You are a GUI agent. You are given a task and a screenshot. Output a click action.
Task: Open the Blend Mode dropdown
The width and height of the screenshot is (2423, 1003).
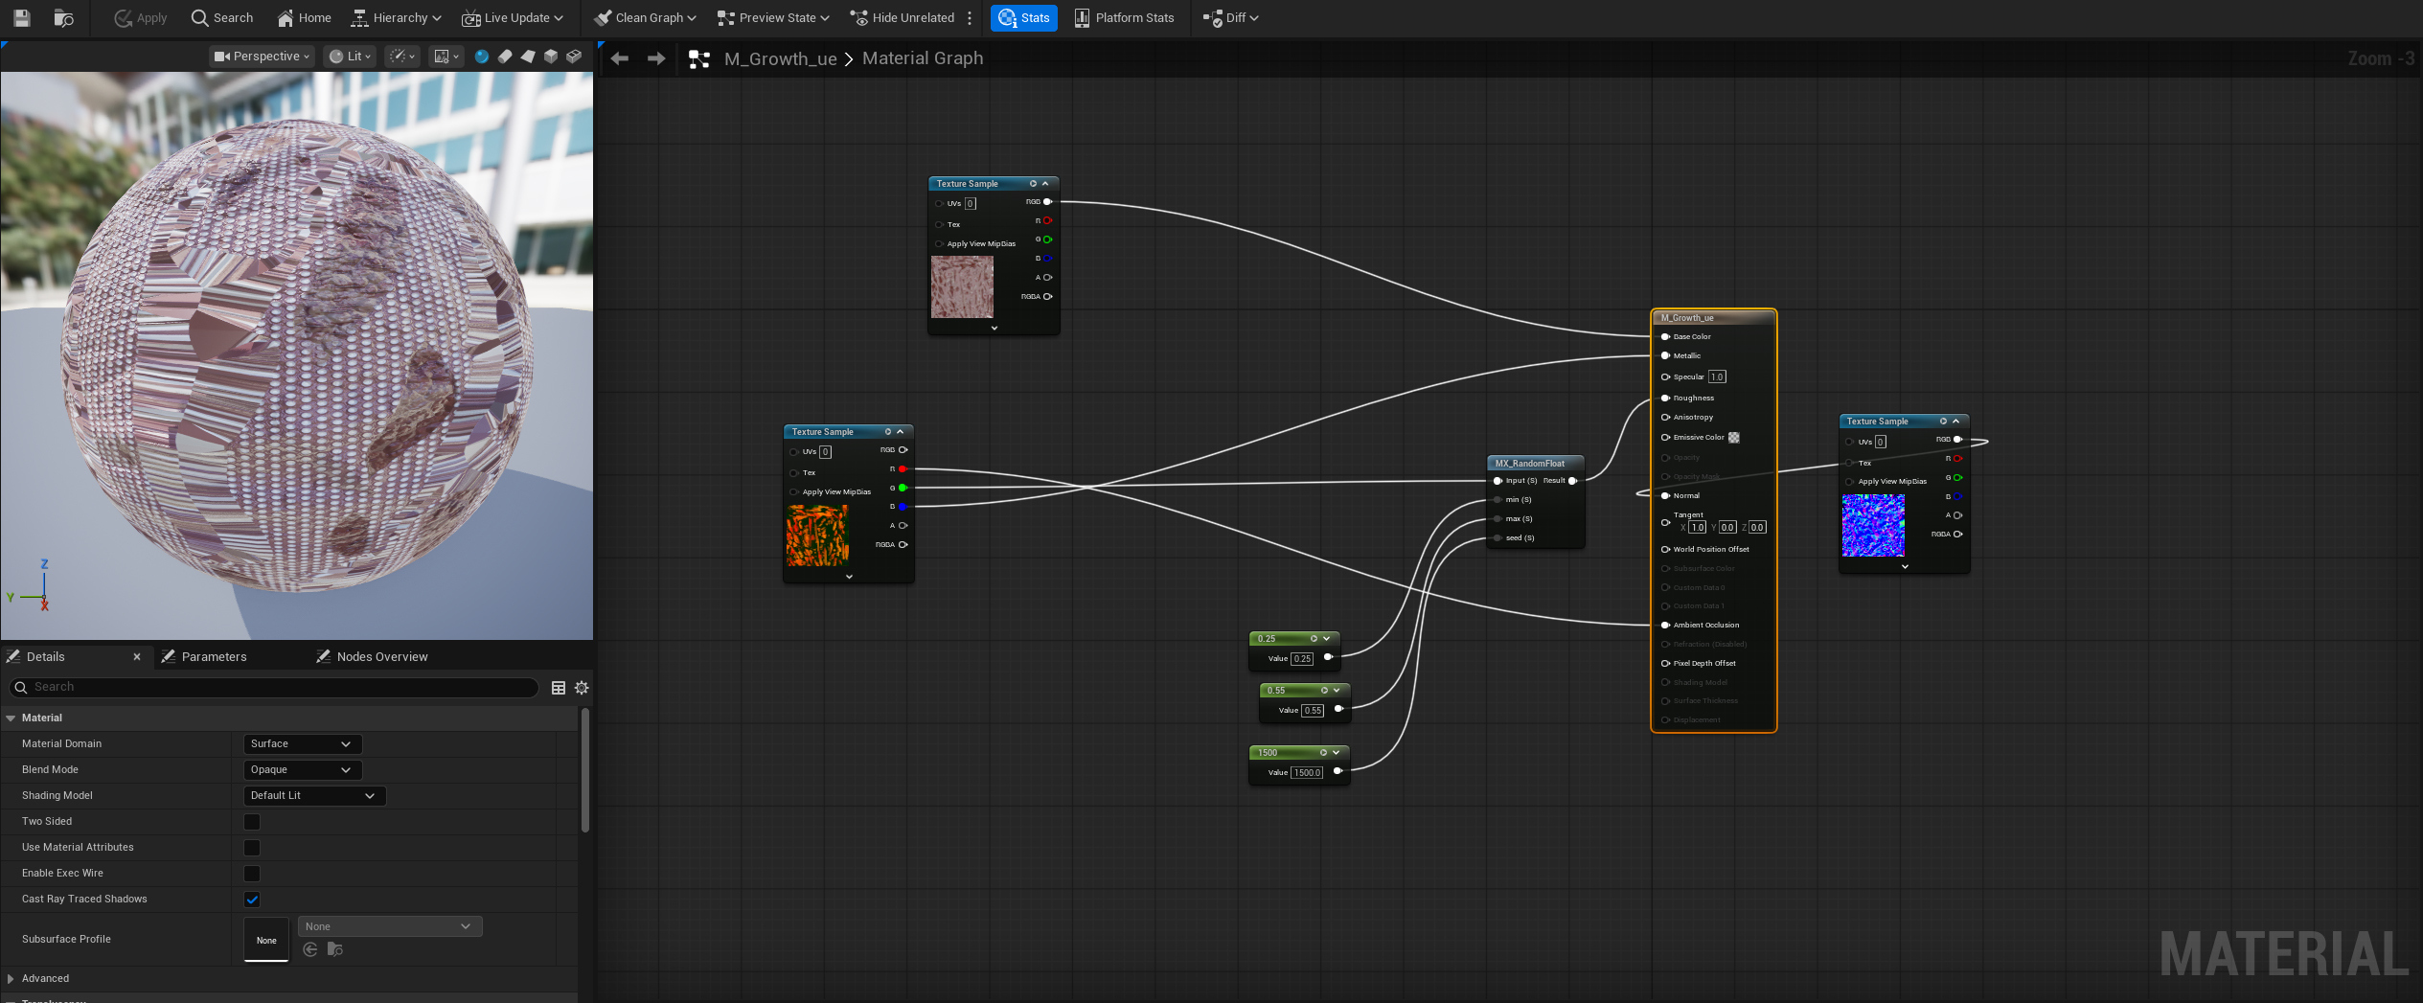point(302,770)
